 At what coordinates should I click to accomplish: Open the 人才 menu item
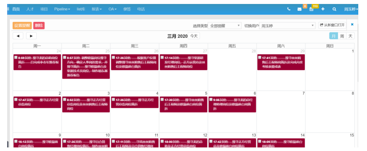coord(30,9)
